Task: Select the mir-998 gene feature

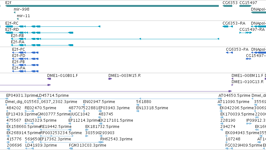Action: pos(15,12)
